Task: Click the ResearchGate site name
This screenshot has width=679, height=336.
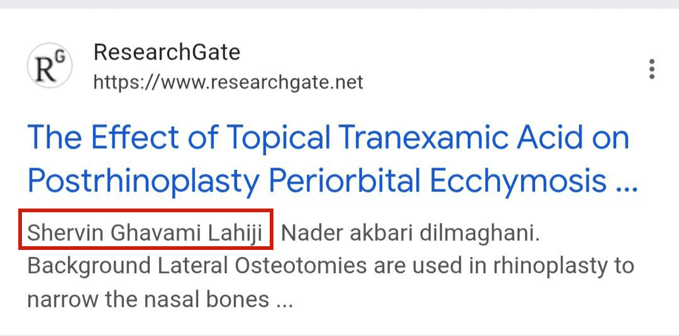Action: (167, 53)
